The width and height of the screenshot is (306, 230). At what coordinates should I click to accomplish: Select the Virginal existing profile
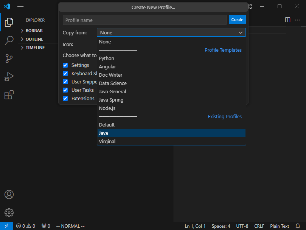coord(171,141)
